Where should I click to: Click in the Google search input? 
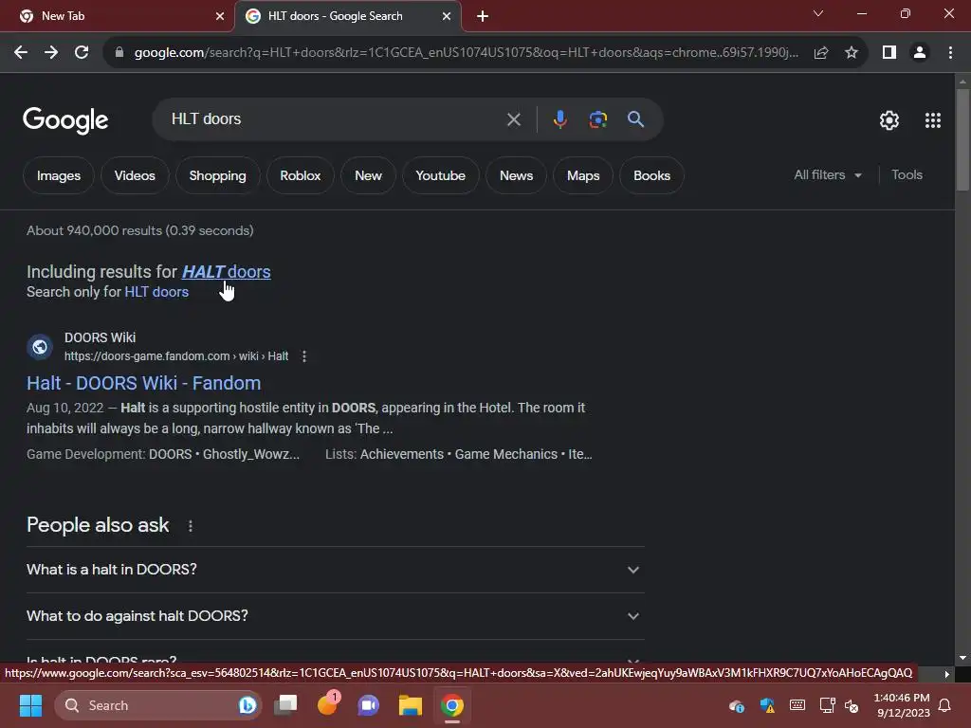click(335, 118)
